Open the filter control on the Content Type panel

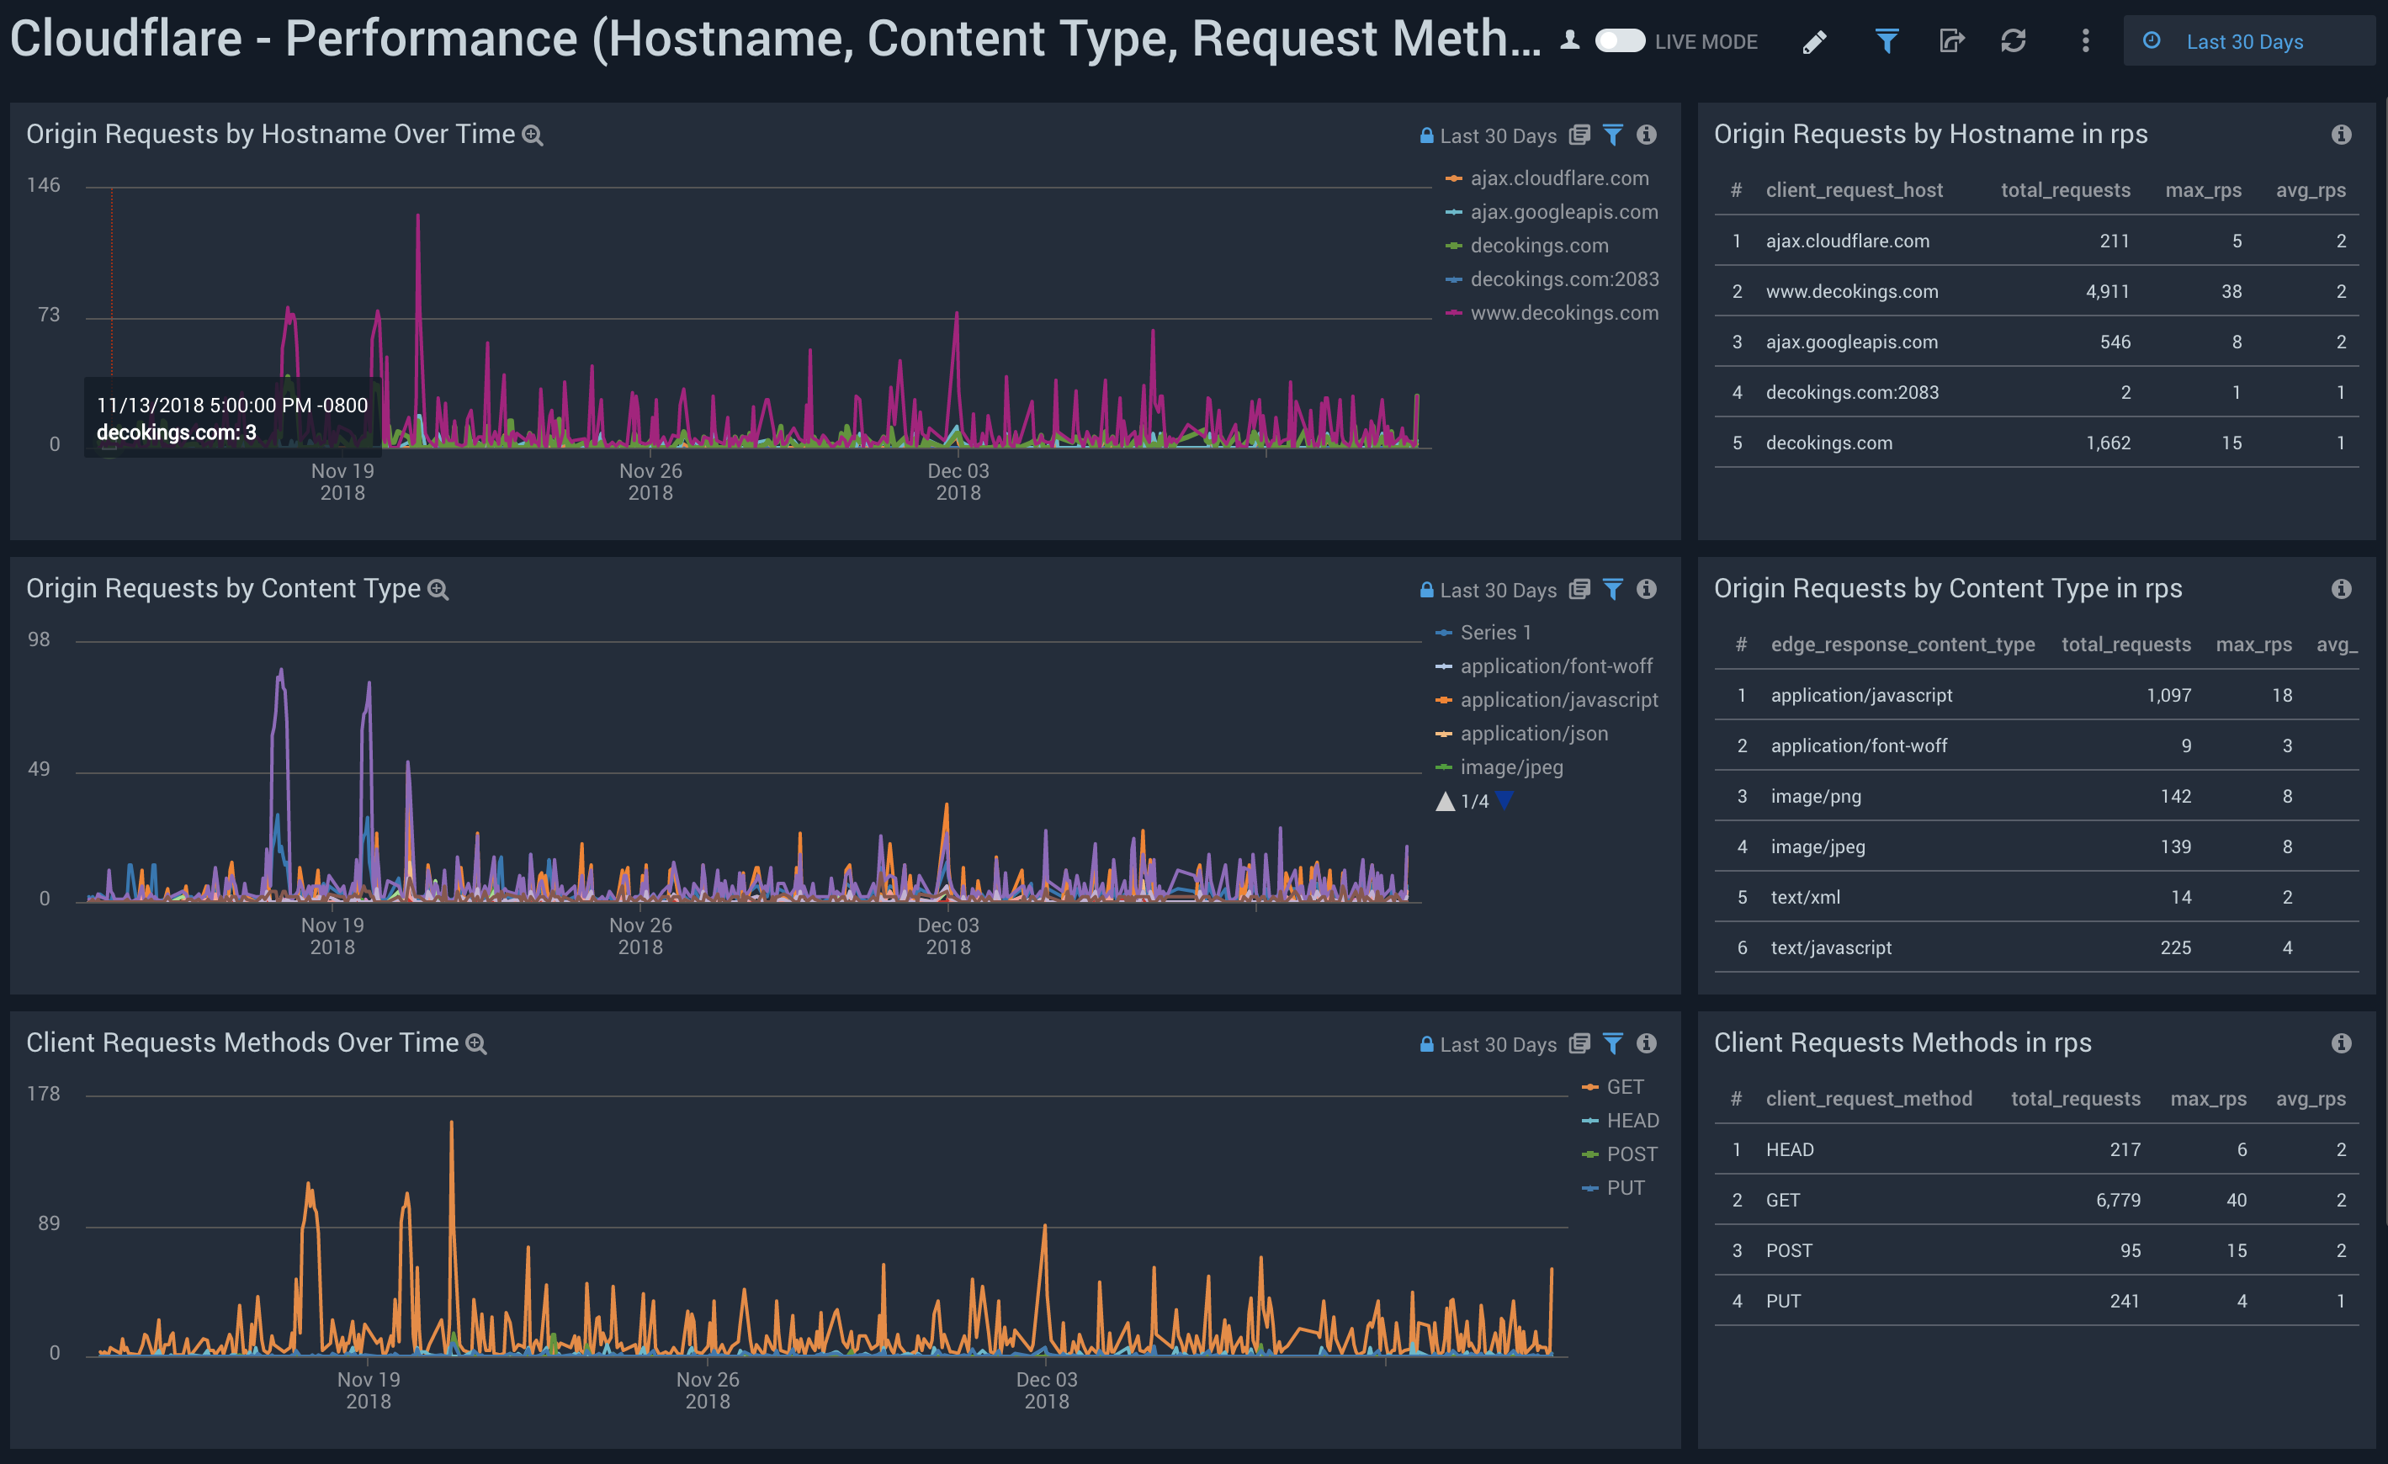(x=1611, y=589)
